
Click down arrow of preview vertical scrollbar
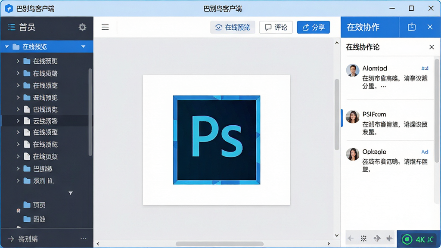337,236
